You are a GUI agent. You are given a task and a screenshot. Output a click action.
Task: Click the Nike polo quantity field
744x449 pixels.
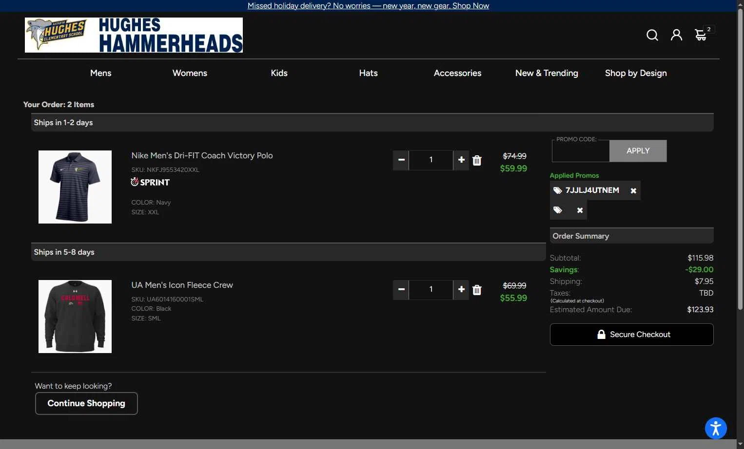click(x=431, y=160)
